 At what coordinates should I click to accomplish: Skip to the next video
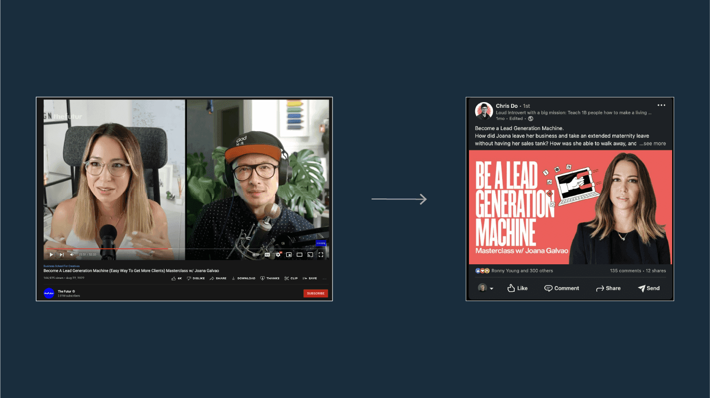[x=62, y=254]
